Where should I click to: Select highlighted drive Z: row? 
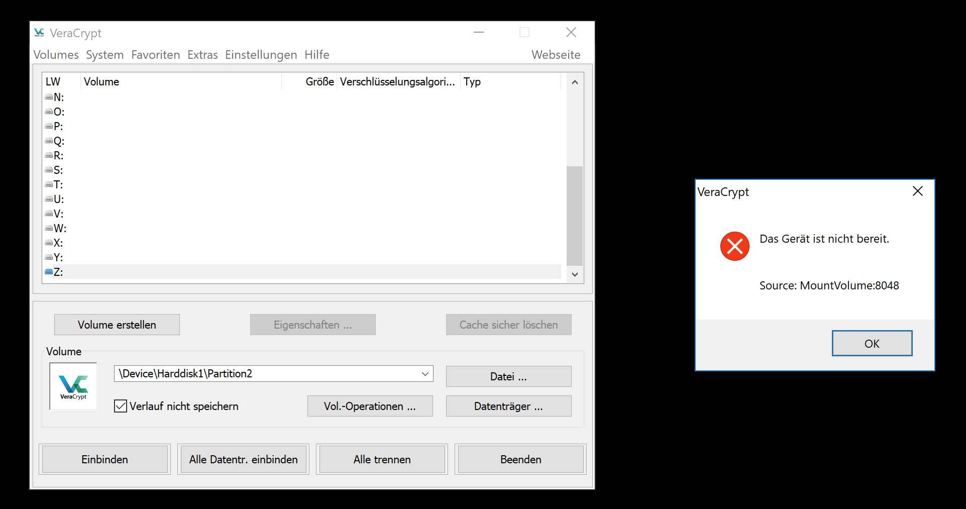tap(302, 272)
